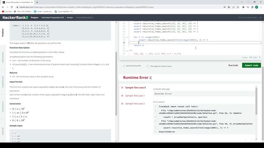Go to Arrays breadcrumb
This screenshot has height=148, width=264.
click(x=70, y=18)
